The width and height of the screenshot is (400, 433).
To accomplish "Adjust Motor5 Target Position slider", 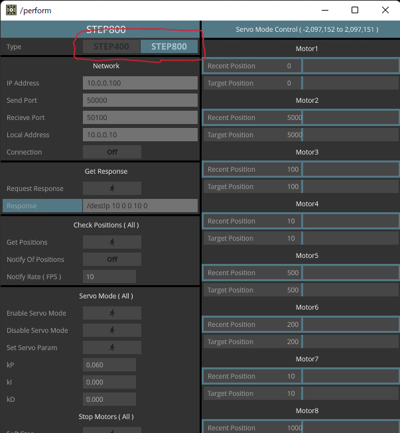I will [x=300, y=290].
